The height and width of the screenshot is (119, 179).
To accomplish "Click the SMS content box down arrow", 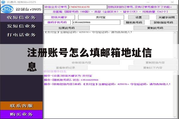I will click(175, 58).
